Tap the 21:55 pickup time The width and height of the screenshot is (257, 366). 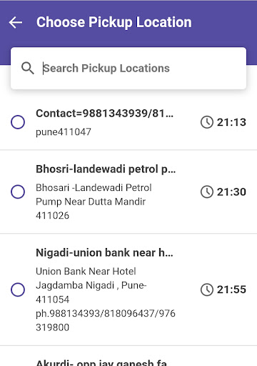(x=231, y=290)
